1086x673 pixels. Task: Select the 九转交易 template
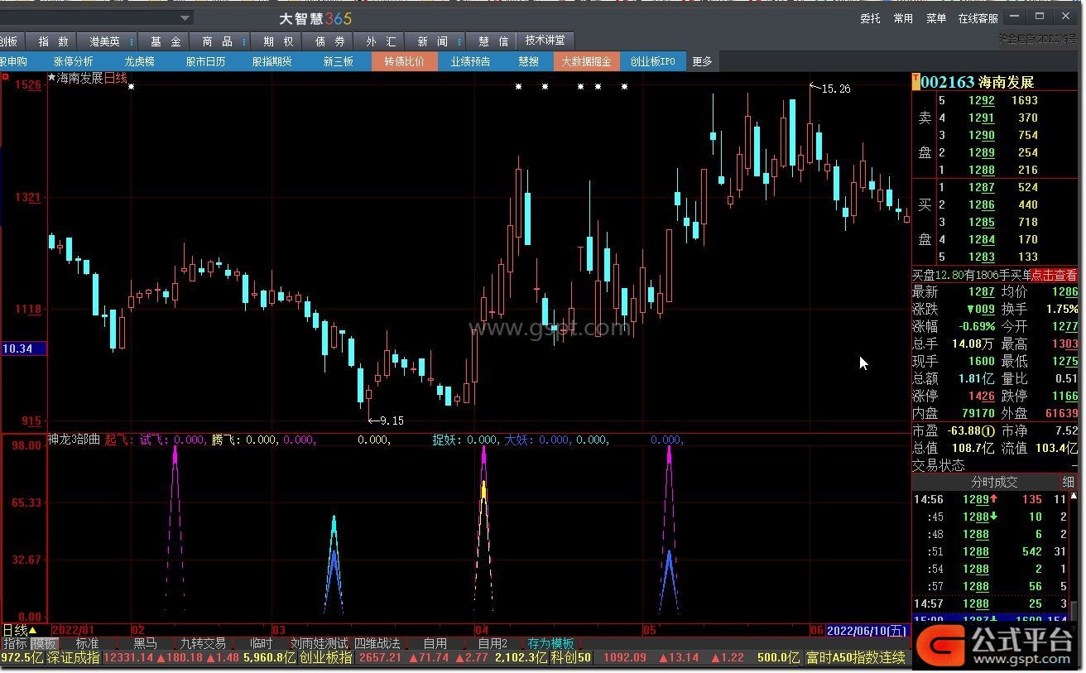point(203,643)
